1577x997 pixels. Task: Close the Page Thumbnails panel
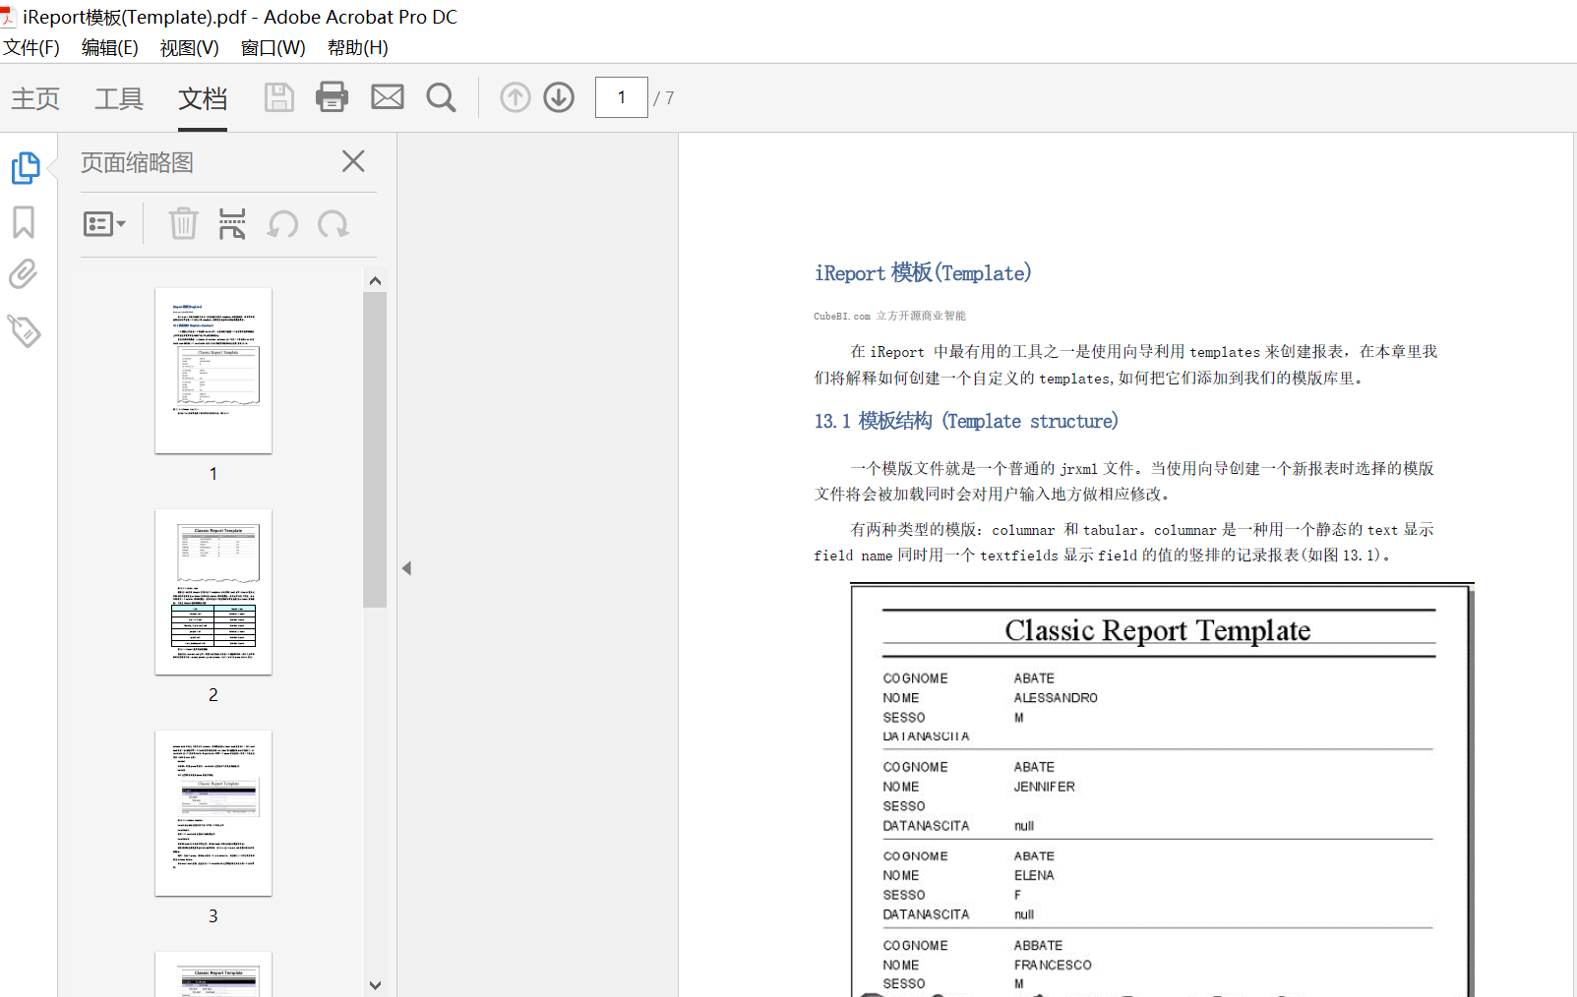click(x=353, y=161)
